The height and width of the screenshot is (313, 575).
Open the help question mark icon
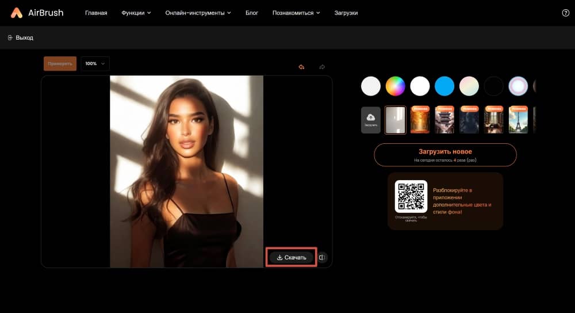pyautogui.click(x=565, y=13)
